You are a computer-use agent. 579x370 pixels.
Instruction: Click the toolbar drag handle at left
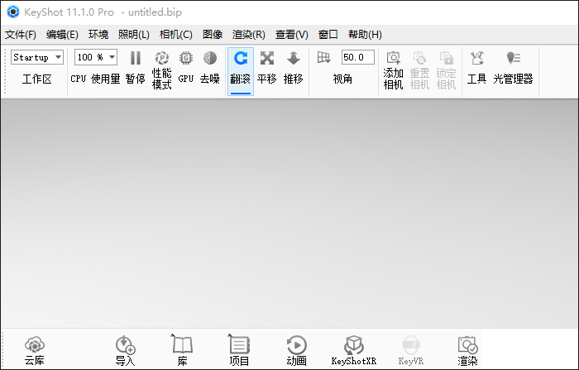5,71
